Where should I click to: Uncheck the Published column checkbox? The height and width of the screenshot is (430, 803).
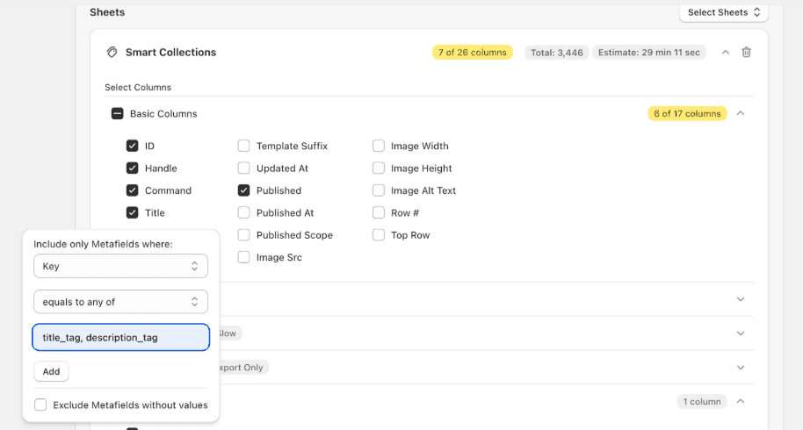pos(243,190)
